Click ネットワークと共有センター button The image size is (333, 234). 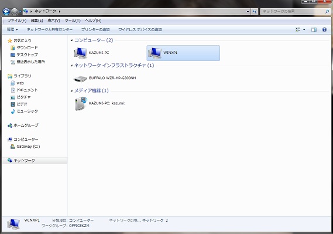(x=50, y=29)
